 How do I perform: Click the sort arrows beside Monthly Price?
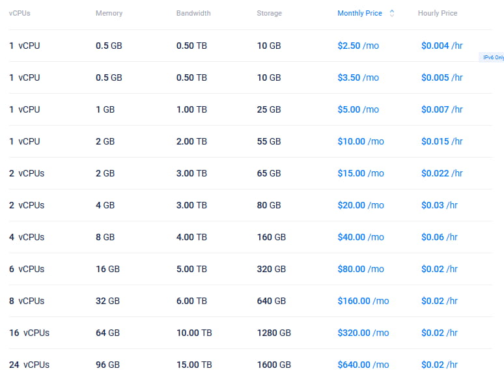tap(391, 13)
